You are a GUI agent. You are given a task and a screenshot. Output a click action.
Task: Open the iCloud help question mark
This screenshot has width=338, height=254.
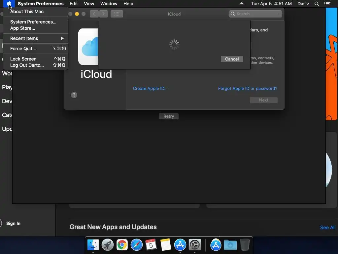pos(74,95)
